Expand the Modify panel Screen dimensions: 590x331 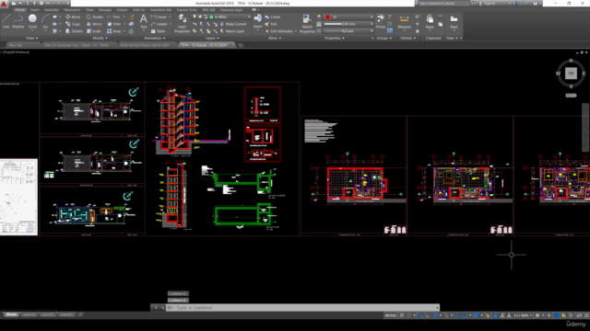(x=100, y=39)
